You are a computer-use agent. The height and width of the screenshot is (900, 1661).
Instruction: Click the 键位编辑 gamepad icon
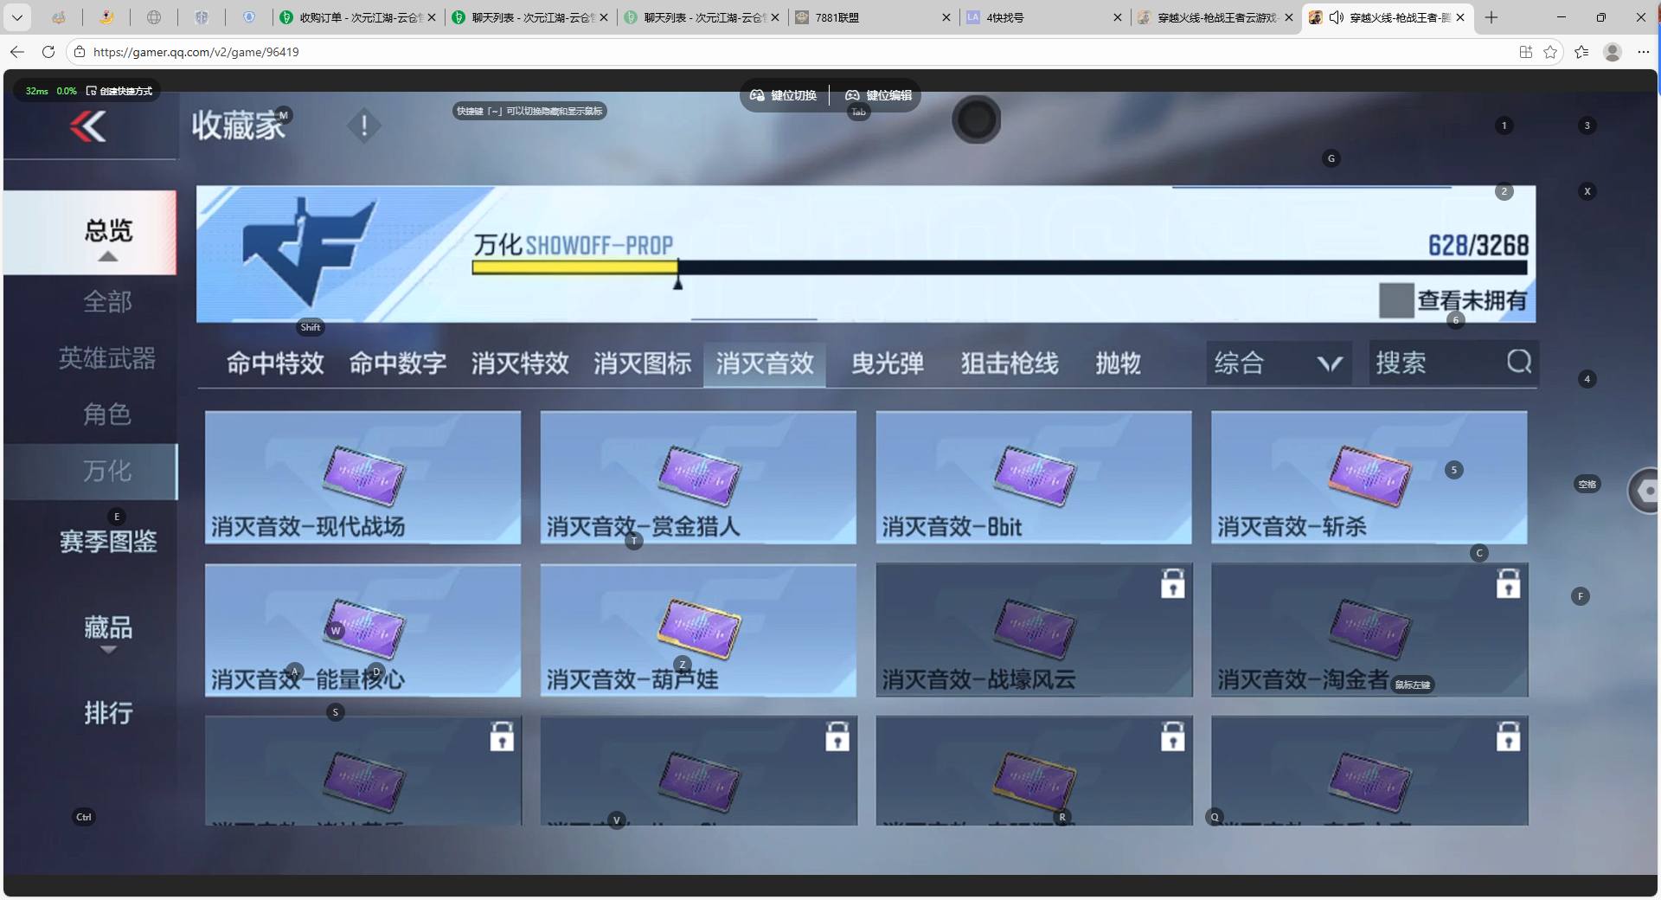tap(852, 95)
